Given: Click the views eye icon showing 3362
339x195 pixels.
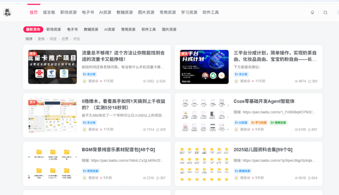Looking at the screenshot, I should click(144, 81).
